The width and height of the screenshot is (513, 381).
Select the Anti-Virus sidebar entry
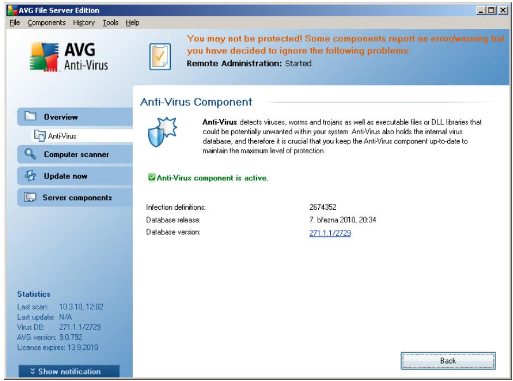[x=82, y=135]
